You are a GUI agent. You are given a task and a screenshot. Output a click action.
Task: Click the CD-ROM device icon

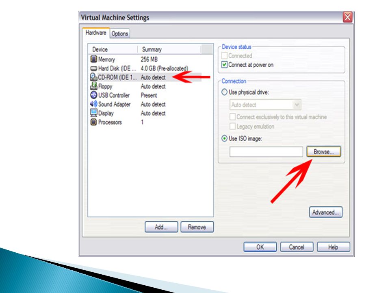[93, 77]
